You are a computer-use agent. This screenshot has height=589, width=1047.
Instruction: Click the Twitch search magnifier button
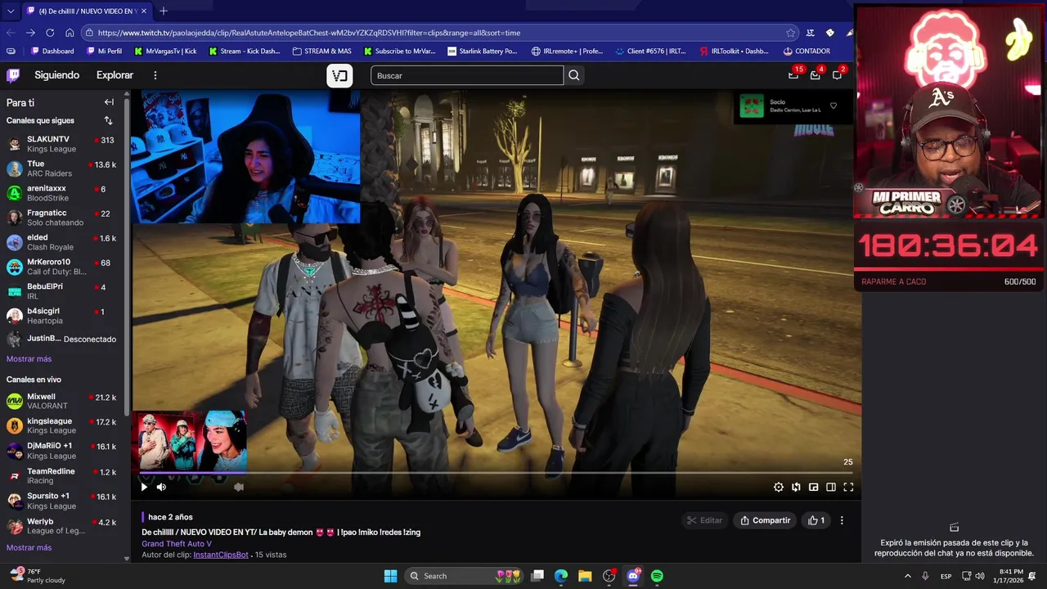(x=574, y=75)
